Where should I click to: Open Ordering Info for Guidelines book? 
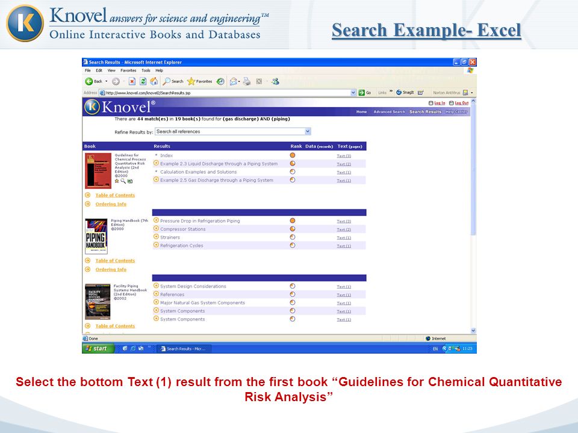click(111, 204)
